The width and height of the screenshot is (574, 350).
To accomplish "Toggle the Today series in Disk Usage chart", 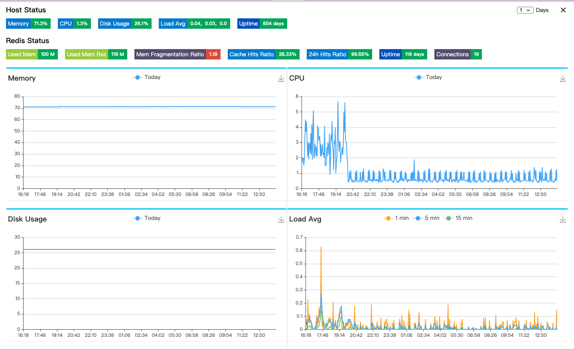I will [146, 218].
